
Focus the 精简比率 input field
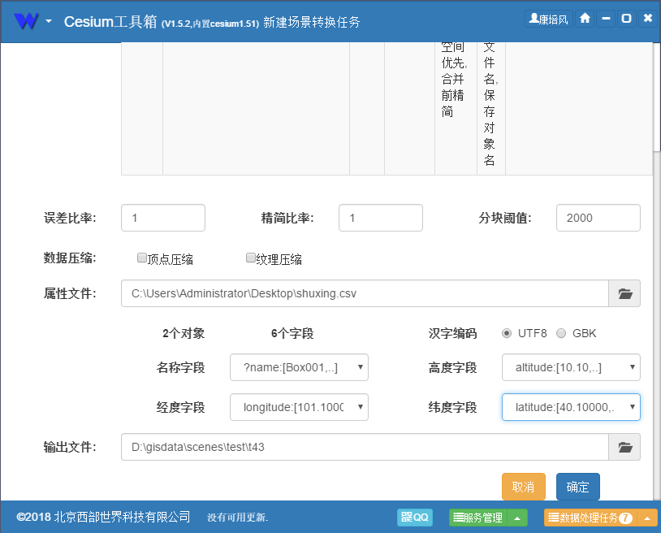click(381, 218)
